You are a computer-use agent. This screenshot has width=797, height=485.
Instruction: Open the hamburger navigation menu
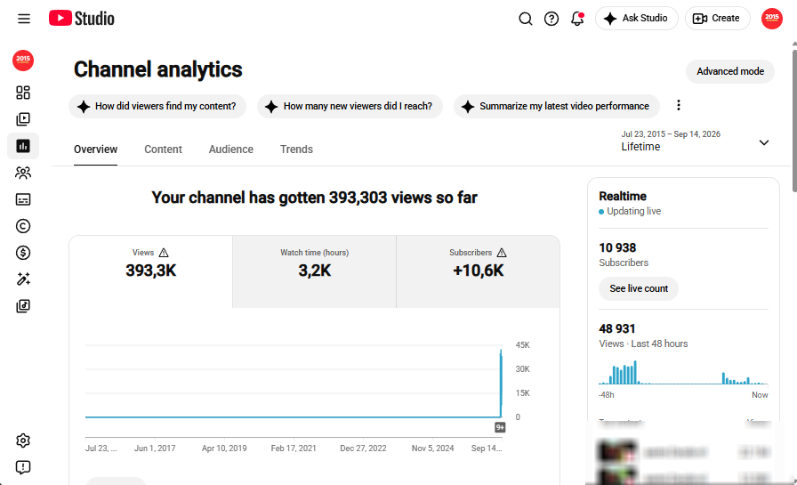[24, 19]
